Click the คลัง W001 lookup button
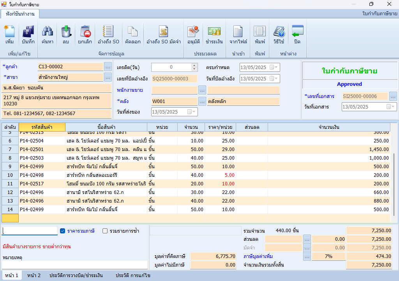Screen dimensions: 399x281 pos(202,101)
